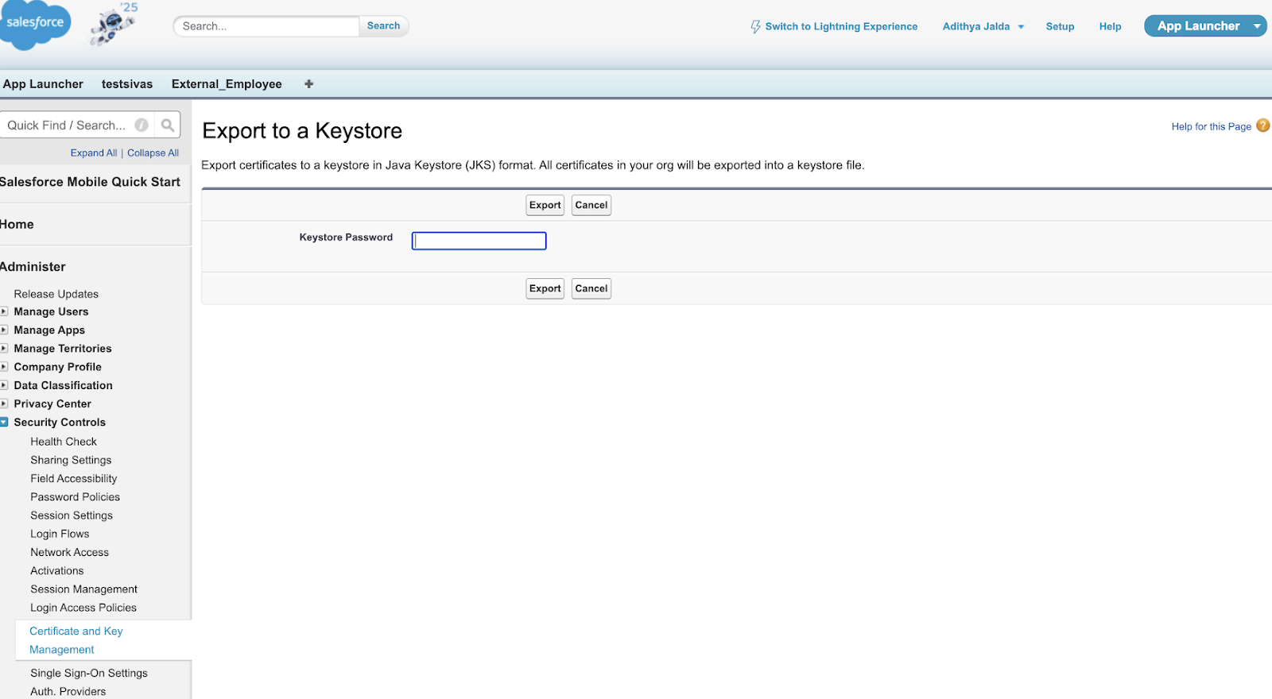The image size is (1272, 699).
Task: Open Session Settings in the sidebar
Action: [72, 516]
